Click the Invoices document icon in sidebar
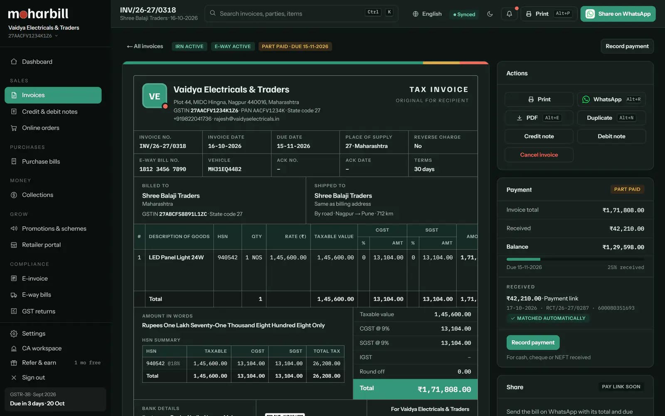 coord(14,95)
